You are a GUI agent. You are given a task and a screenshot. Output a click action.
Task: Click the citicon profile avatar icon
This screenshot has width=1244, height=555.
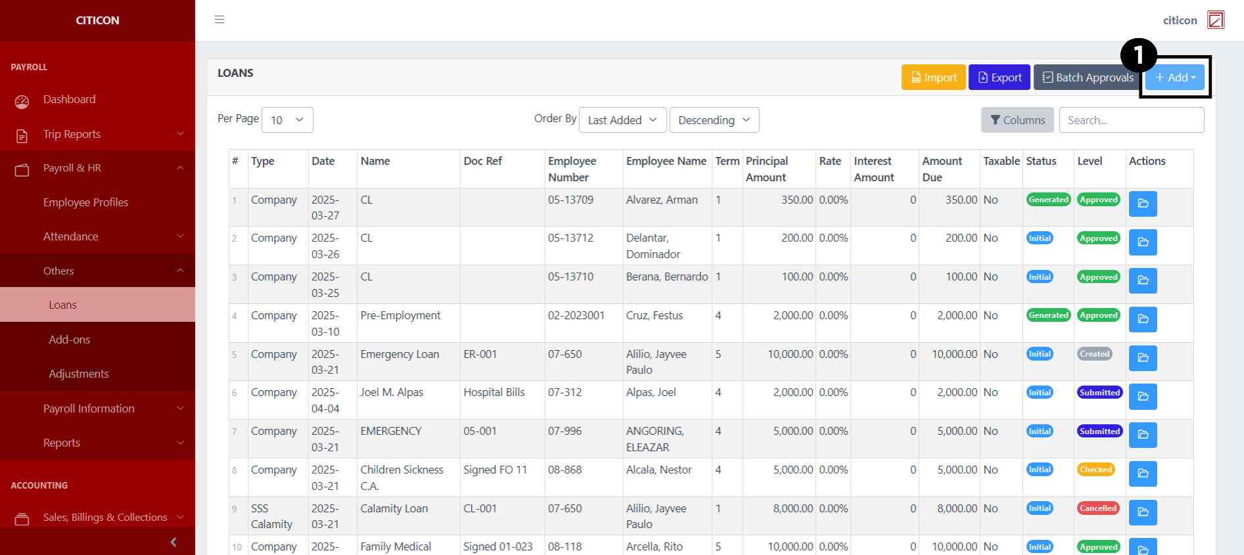click(x=1216, y=20)
